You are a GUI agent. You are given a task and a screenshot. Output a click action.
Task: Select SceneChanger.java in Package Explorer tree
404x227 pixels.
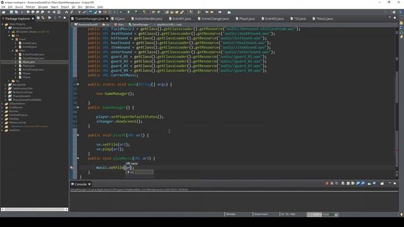click(x=33, y=69)
